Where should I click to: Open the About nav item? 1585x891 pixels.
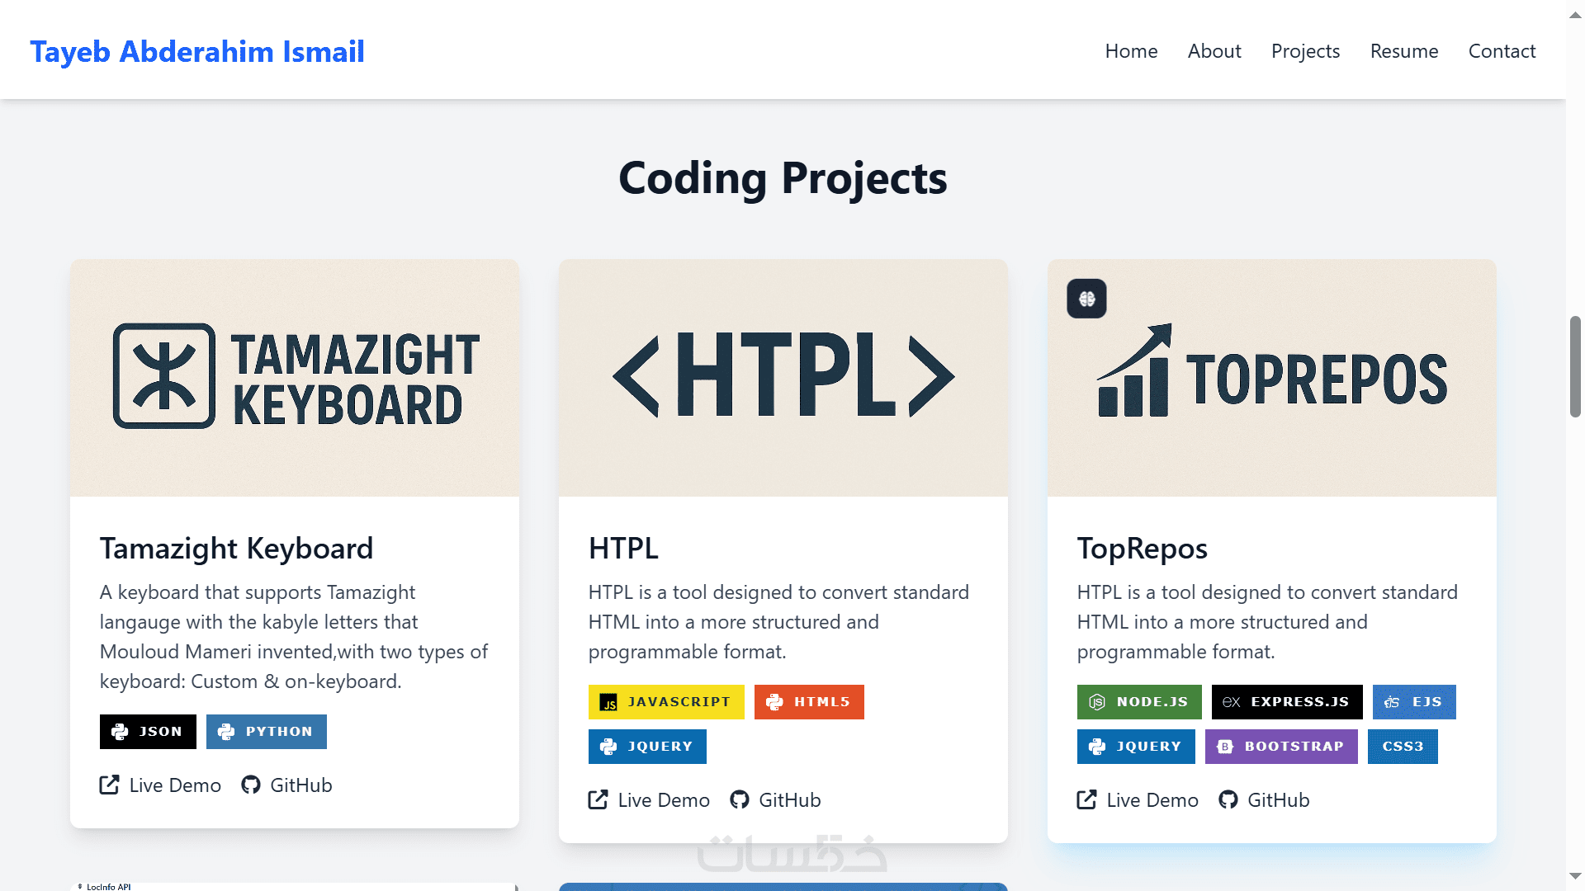[1214, 51]
